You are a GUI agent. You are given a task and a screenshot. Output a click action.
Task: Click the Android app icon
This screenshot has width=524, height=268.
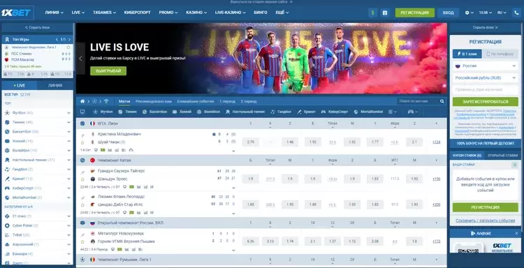click(x=473, y=233)
